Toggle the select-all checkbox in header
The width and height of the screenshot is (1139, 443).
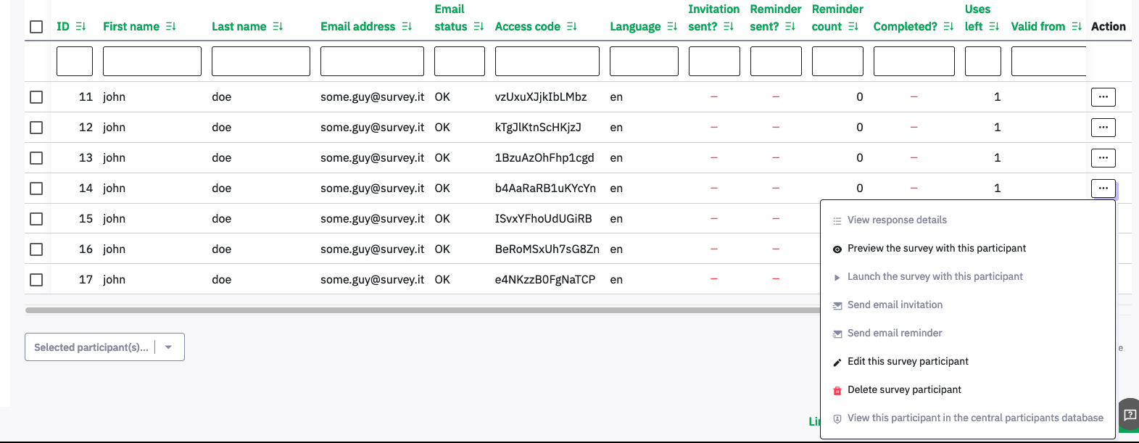click(36, 27)
